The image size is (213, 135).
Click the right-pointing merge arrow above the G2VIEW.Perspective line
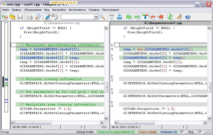coord(112,102)
